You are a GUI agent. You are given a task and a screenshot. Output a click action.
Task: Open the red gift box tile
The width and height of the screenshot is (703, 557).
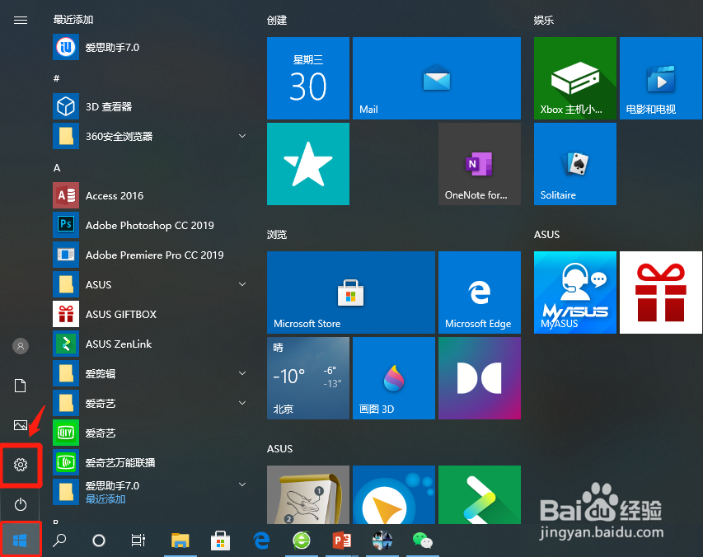[x=661, y=293]
